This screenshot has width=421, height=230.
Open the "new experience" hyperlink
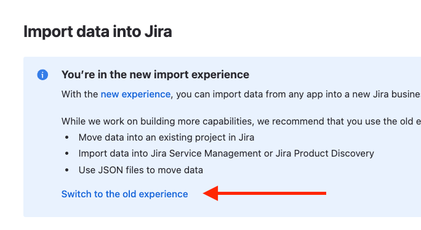pos(135,94)
